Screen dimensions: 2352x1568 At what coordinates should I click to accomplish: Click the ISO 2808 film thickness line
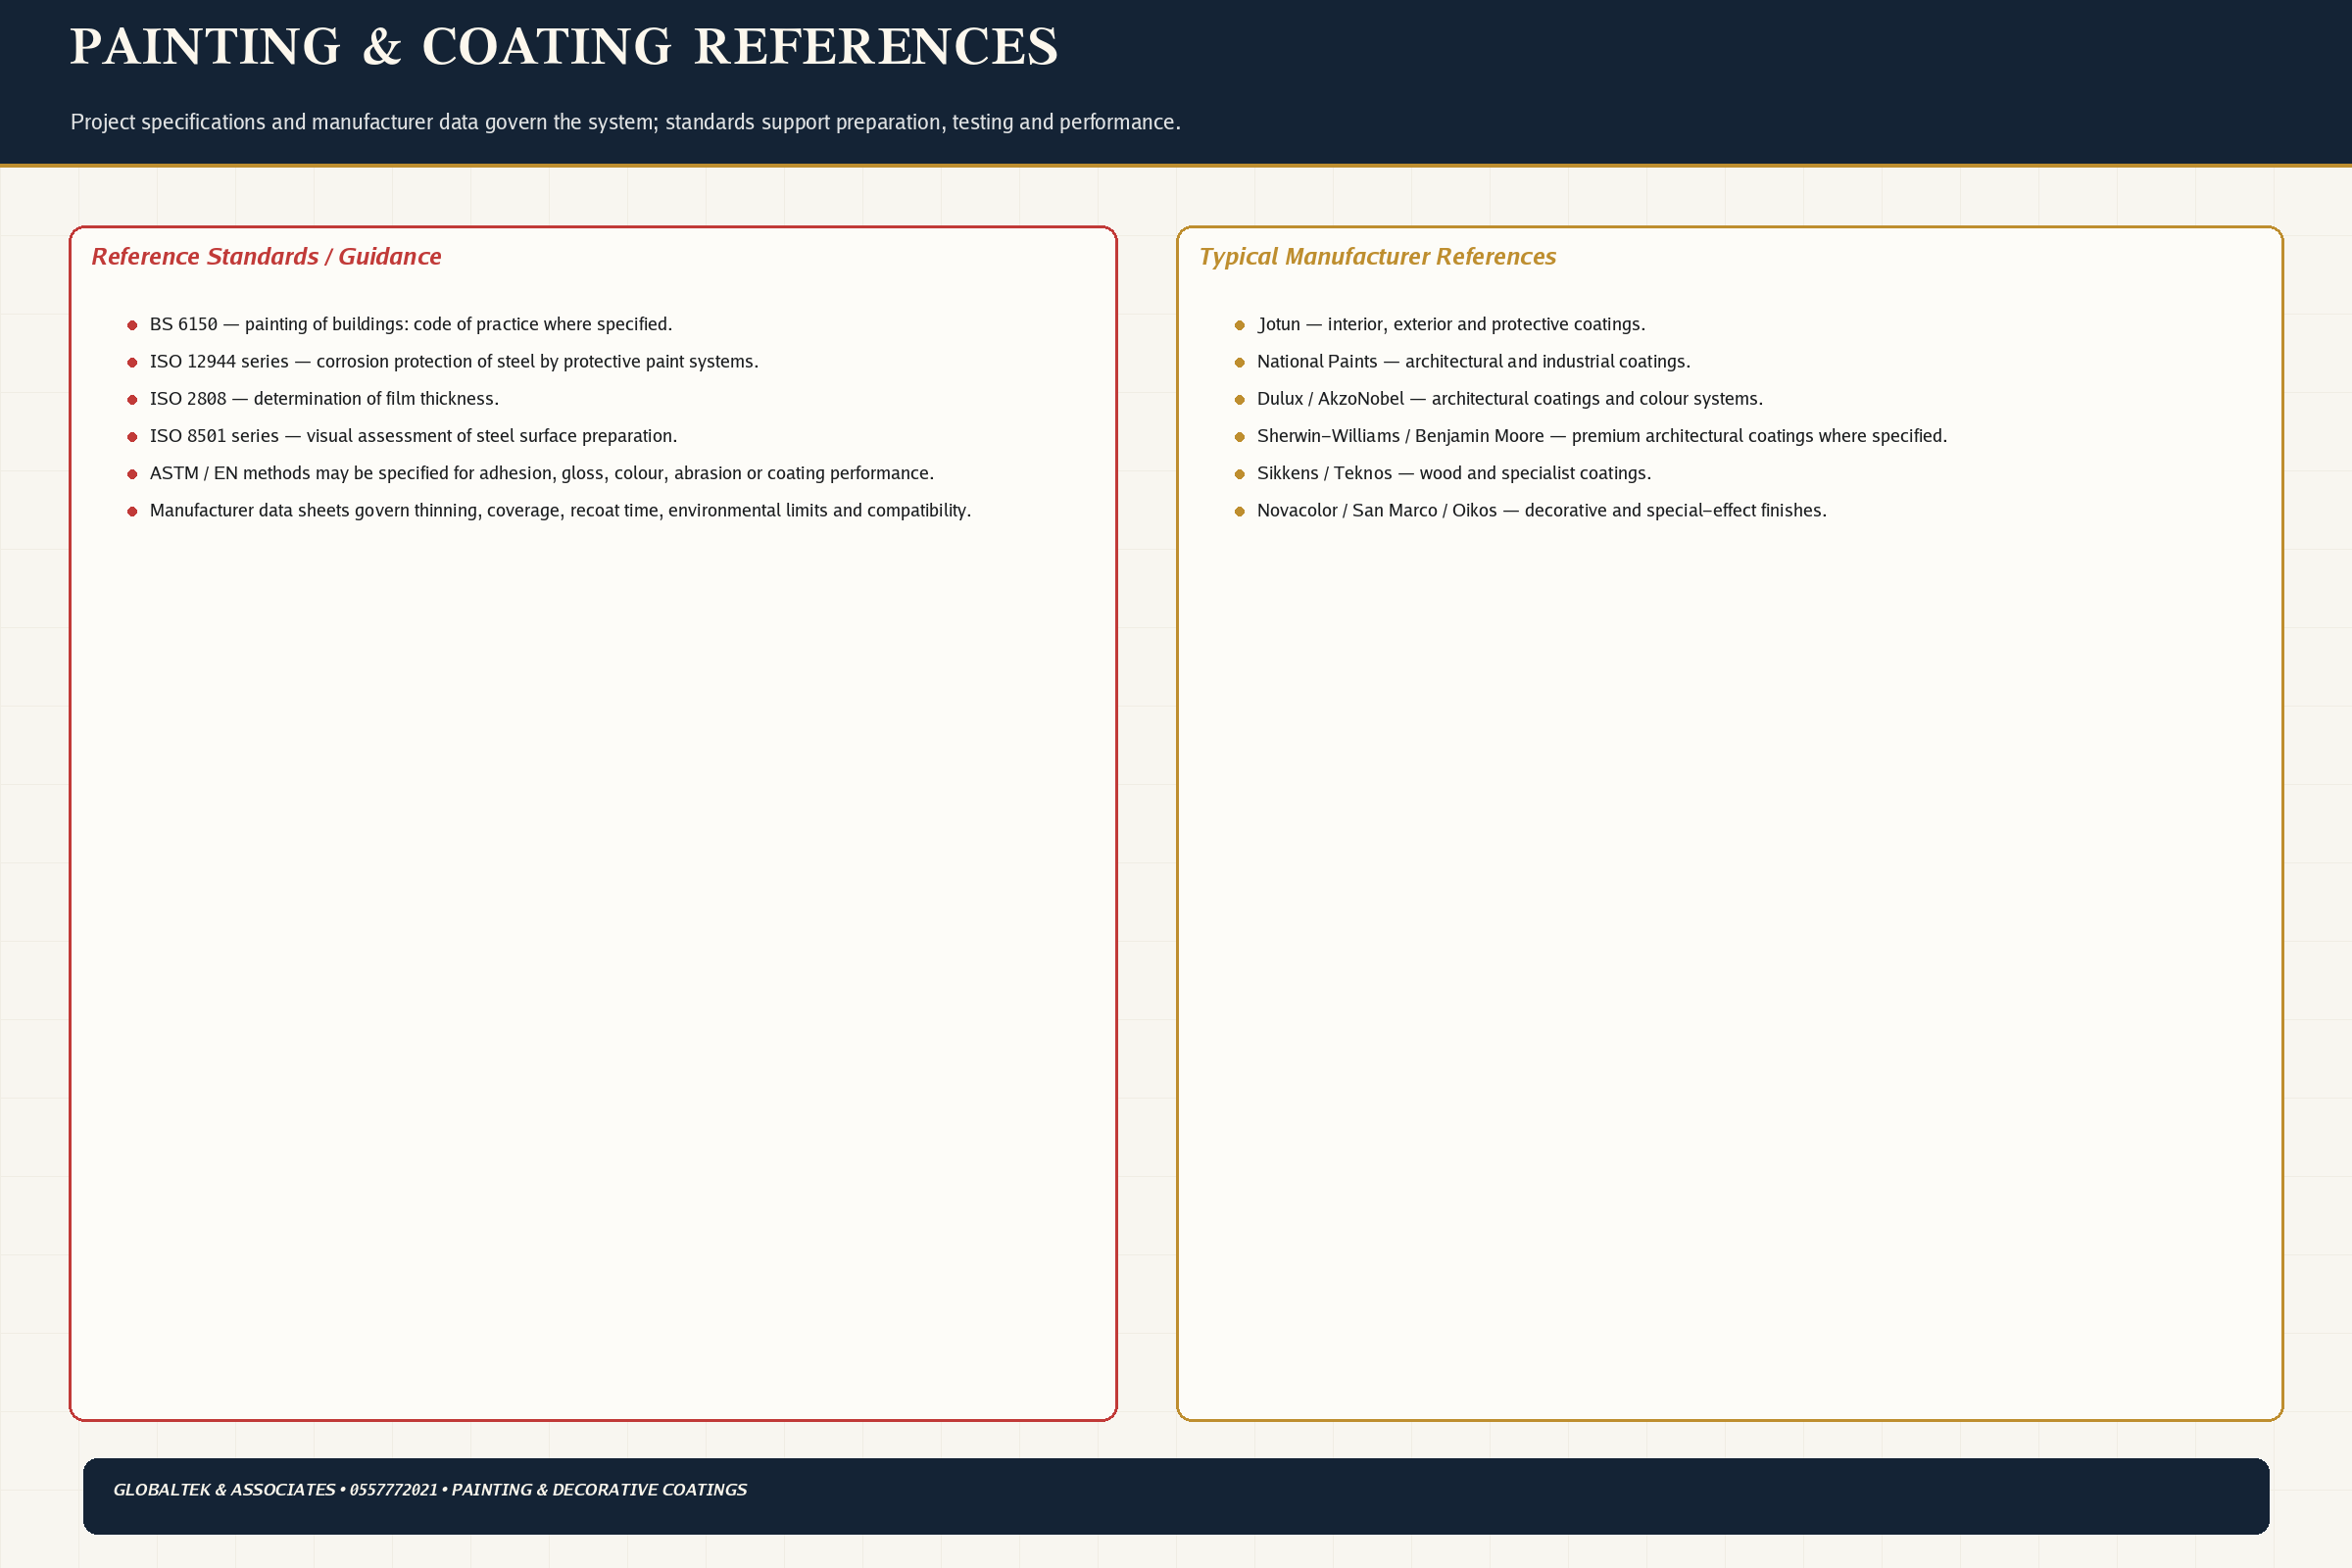[x=324, y=398]
